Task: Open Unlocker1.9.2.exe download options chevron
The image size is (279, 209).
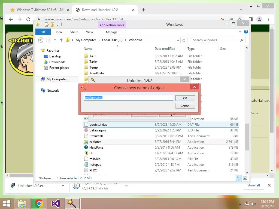Action: [x=63, y=186]
